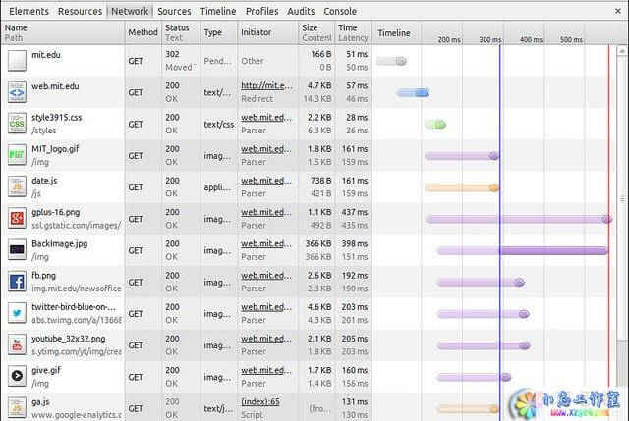
Task: Switch to the Elements tab
Action: coord(29,11)
